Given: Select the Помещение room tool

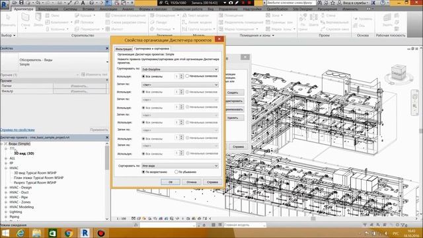Looking at the screenshot, I should pyautogui.click(x=231, y=16).
